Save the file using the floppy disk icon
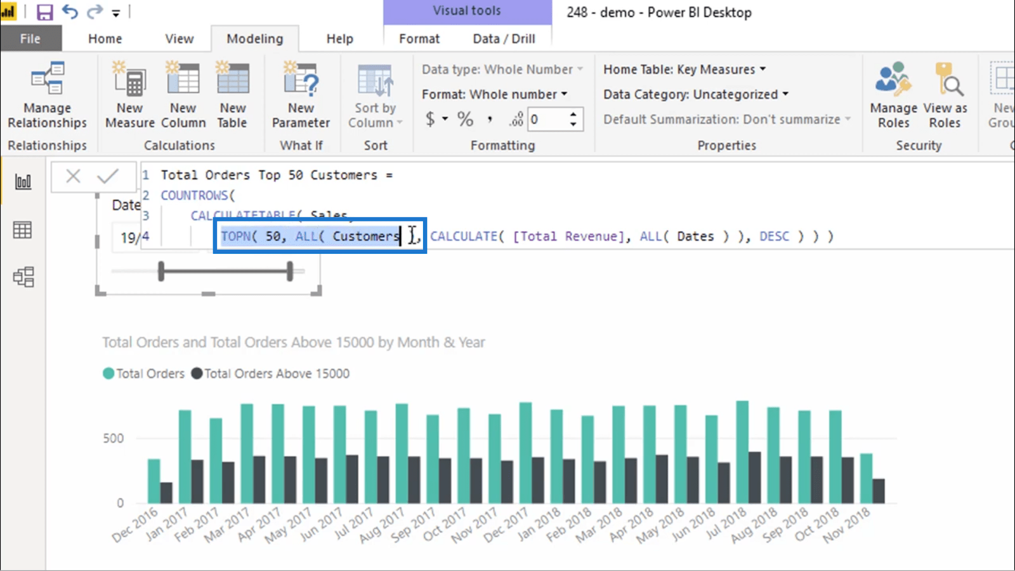Viewport: 1015px width, 571px height. (x=44, y=12)
